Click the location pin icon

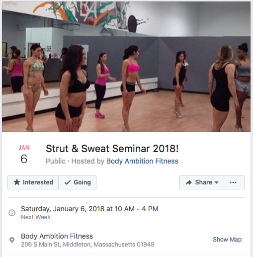pyautogui.click(x=12, y=240)
